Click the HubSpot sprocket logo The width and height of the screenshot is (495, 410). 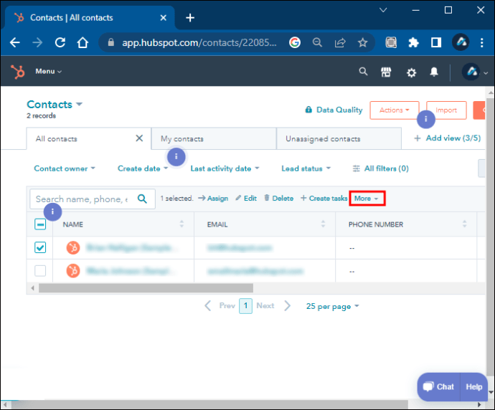click(17, 72)
